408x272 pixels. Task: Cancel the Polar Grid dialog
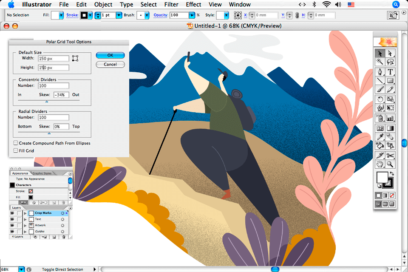110,64
